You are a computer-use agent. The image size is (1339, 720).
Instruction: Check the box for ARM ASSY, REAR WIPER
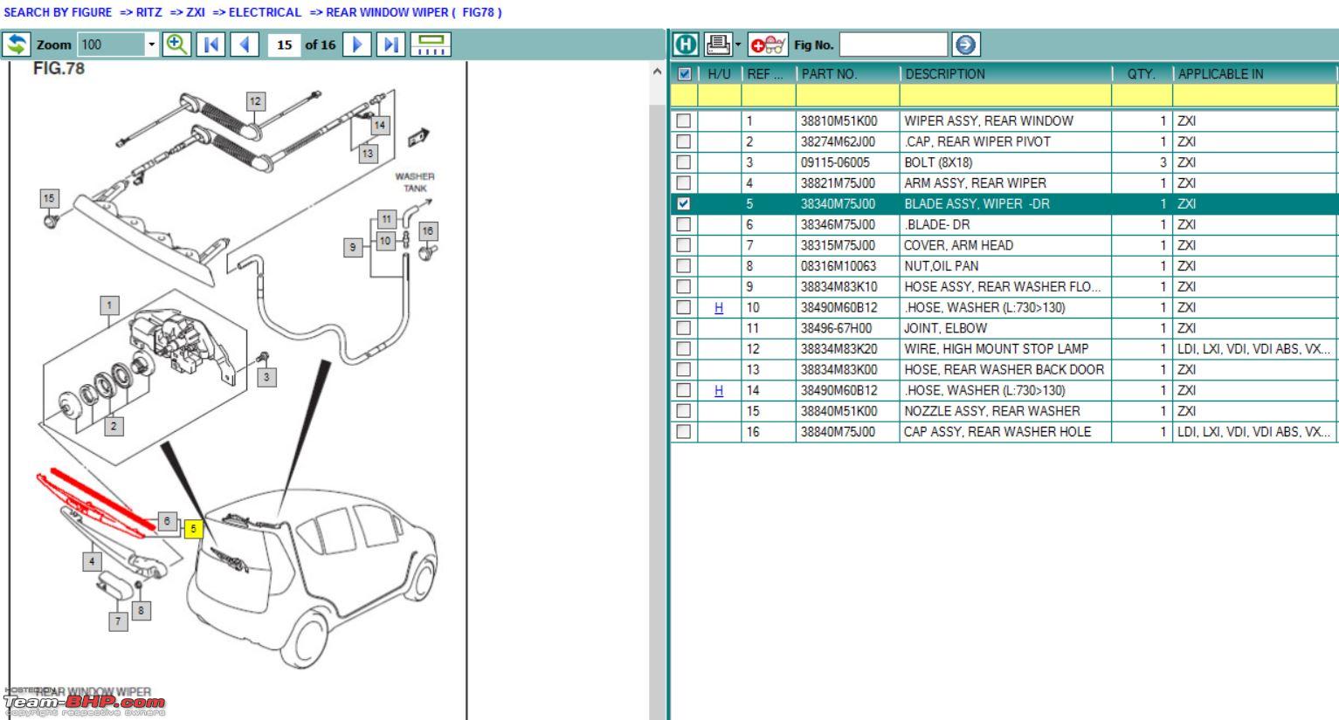click(x=684, y=183)
